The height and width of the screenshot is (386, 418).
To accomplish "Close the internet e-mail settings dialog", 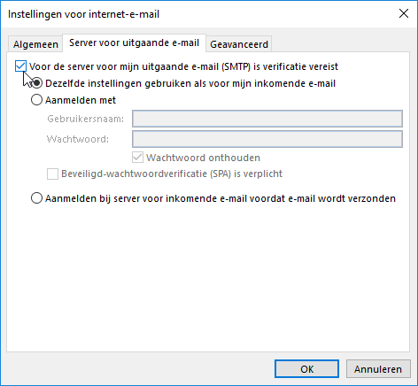I will coord(404,13).
